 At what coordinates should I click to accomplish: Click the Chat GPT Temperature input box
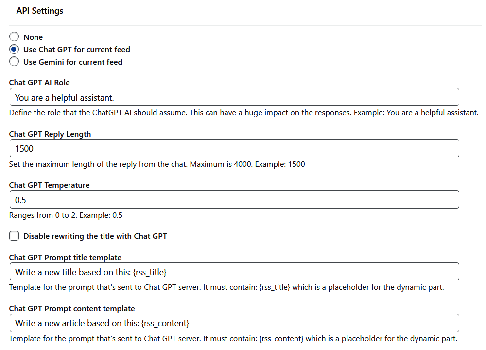click(234, 200)
